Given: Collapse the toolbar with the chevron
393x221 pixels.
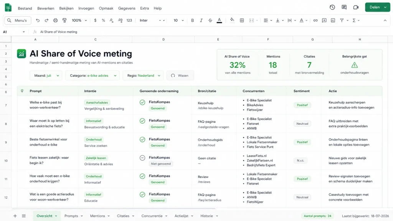Looking at the screenshot, I should point(385,20).
